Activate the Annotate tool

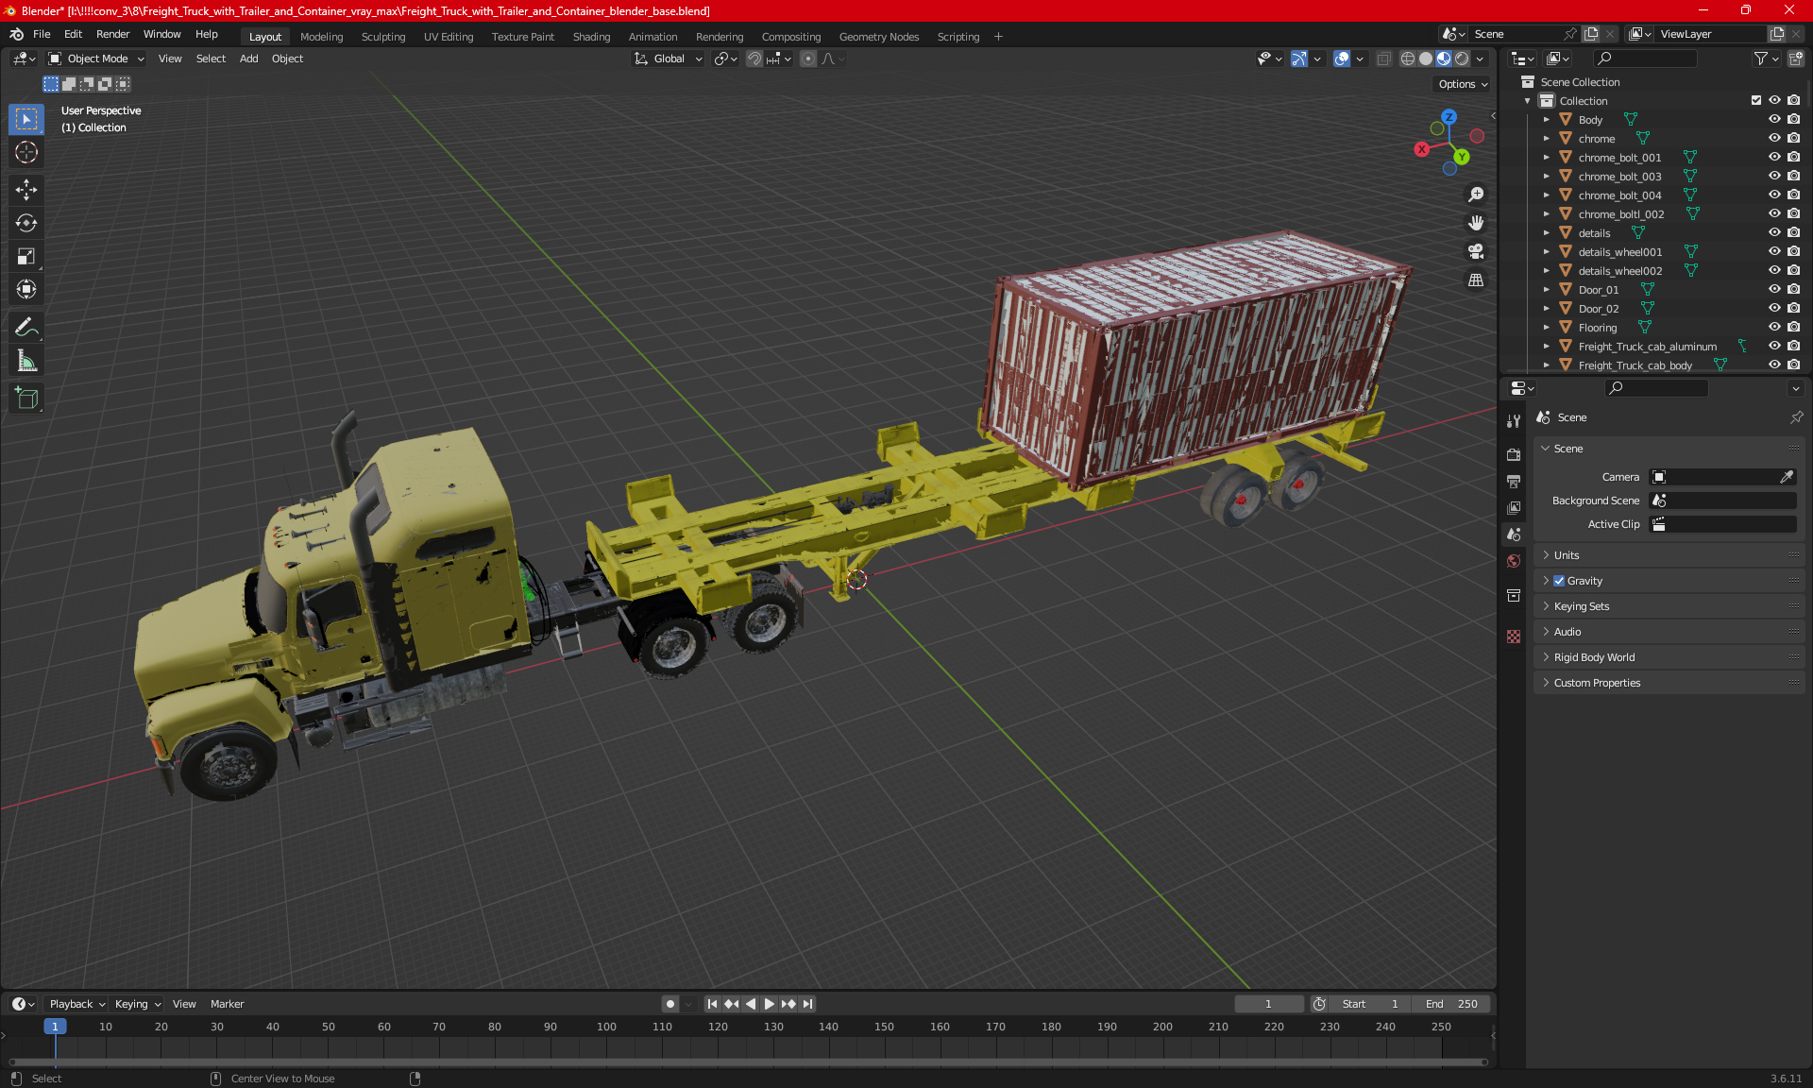click(25, 328)
